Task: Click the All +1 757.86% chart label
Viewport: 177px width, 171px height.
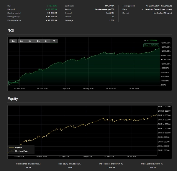Action: pyautogui.click(x=150, y=41)
